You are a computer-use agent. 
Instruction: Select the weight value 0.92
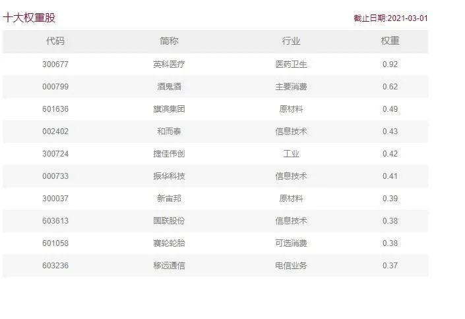[x=390, y=64]
